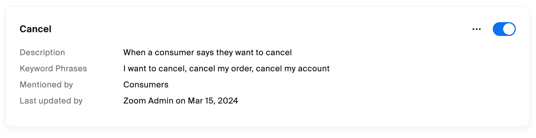536x138 pixels.
Task: Click the "Zoom Admin" user name
Action: pyautogui.click(x=148, y=101)
